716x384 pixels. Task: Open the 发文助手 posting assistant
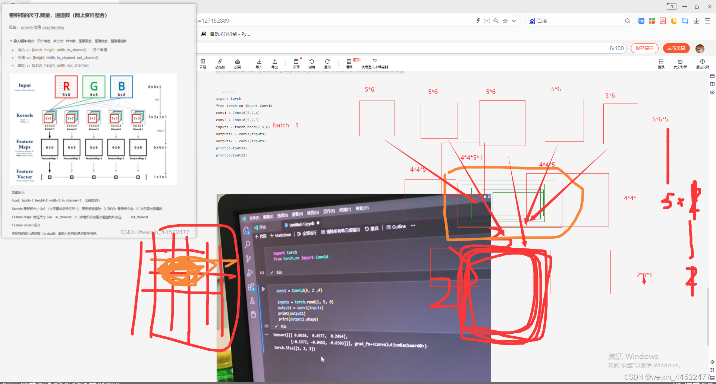pyautogui.click(x=680, y=64)
